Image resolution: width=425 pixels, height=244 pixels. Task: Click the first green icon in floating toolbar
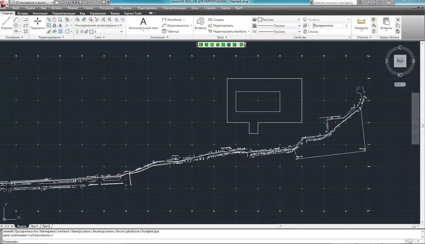201,45
